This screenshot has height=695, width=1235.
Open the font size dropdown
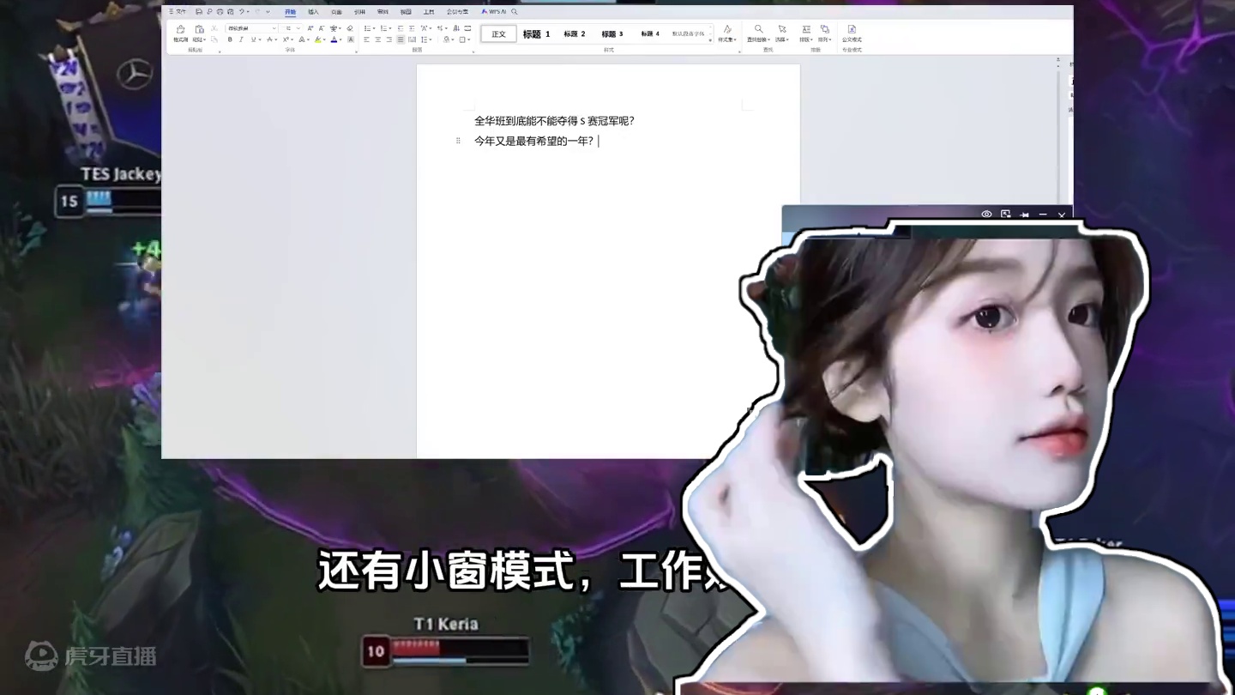click(x=298, y=28)
